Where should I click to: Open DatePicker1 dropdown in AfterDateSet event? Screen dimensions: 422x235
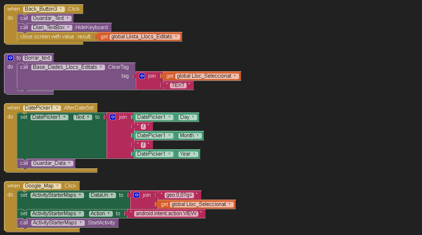tap(58, 108)
